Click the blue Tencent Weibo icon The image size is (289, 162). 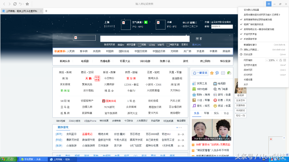point(217,73)
